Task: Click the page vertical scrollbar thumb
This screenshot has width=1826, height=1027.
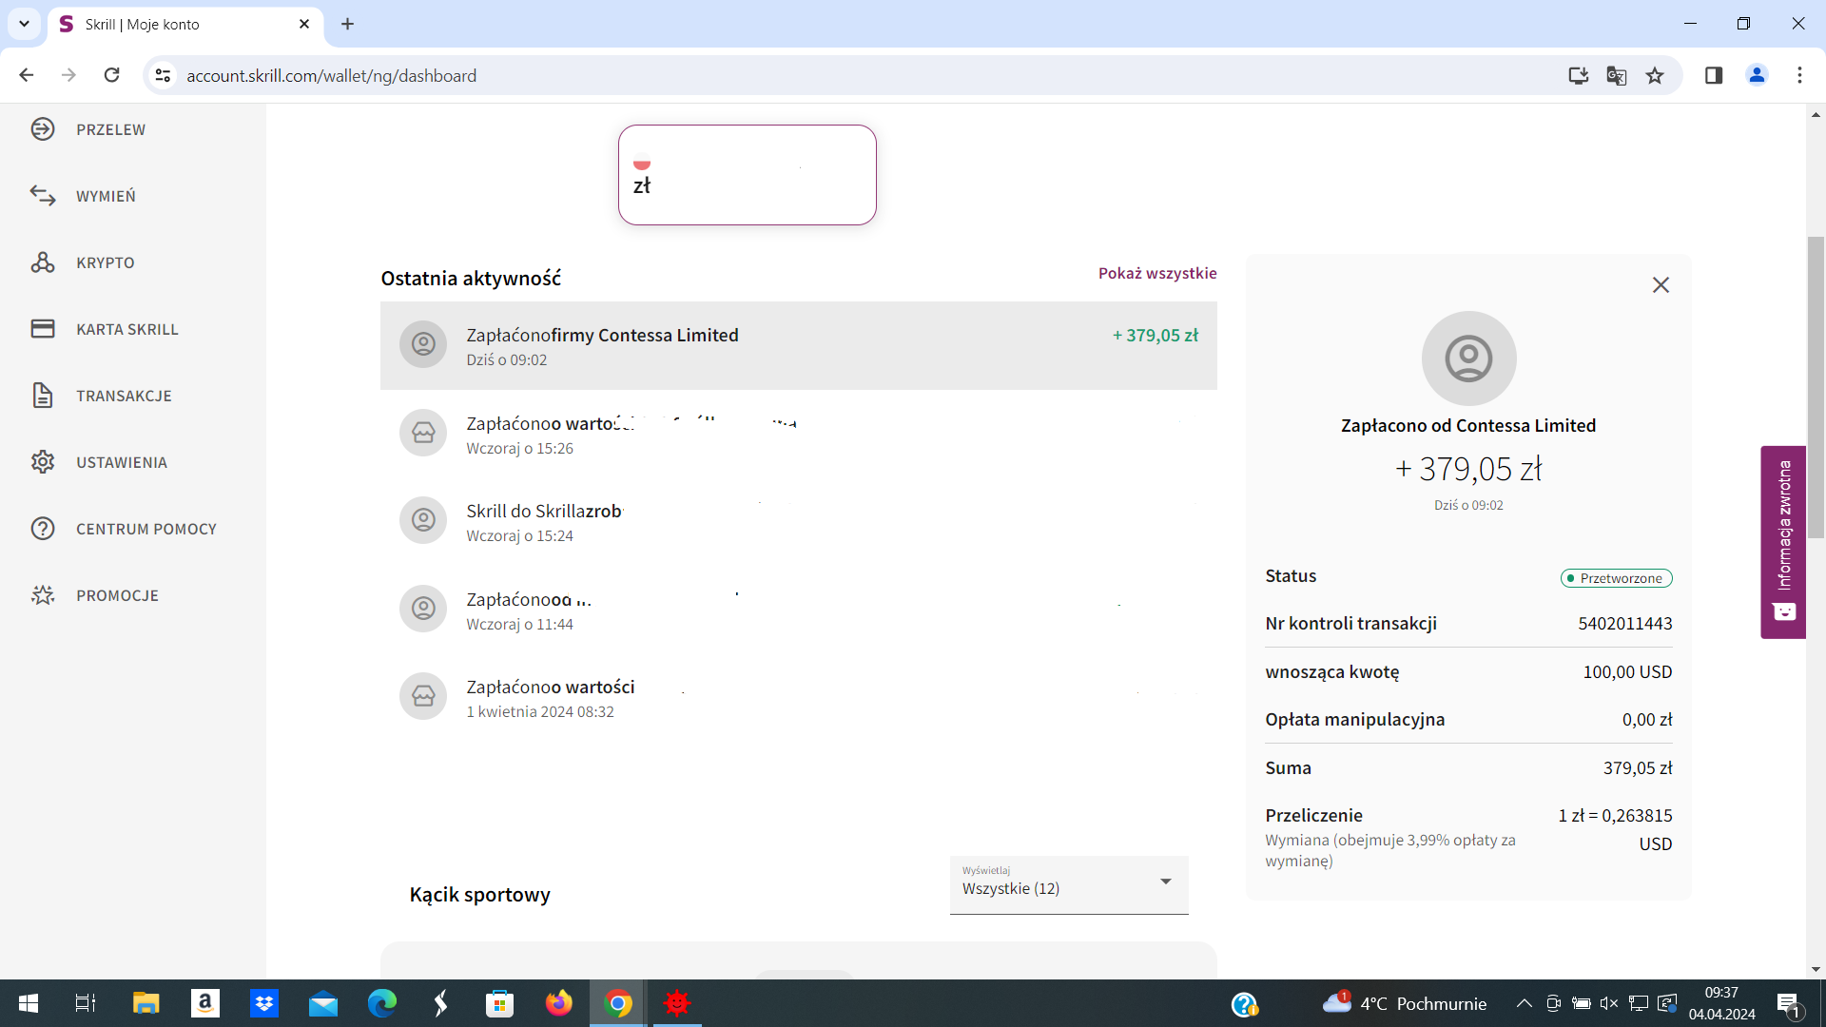Action: (x=1816, y=388)
